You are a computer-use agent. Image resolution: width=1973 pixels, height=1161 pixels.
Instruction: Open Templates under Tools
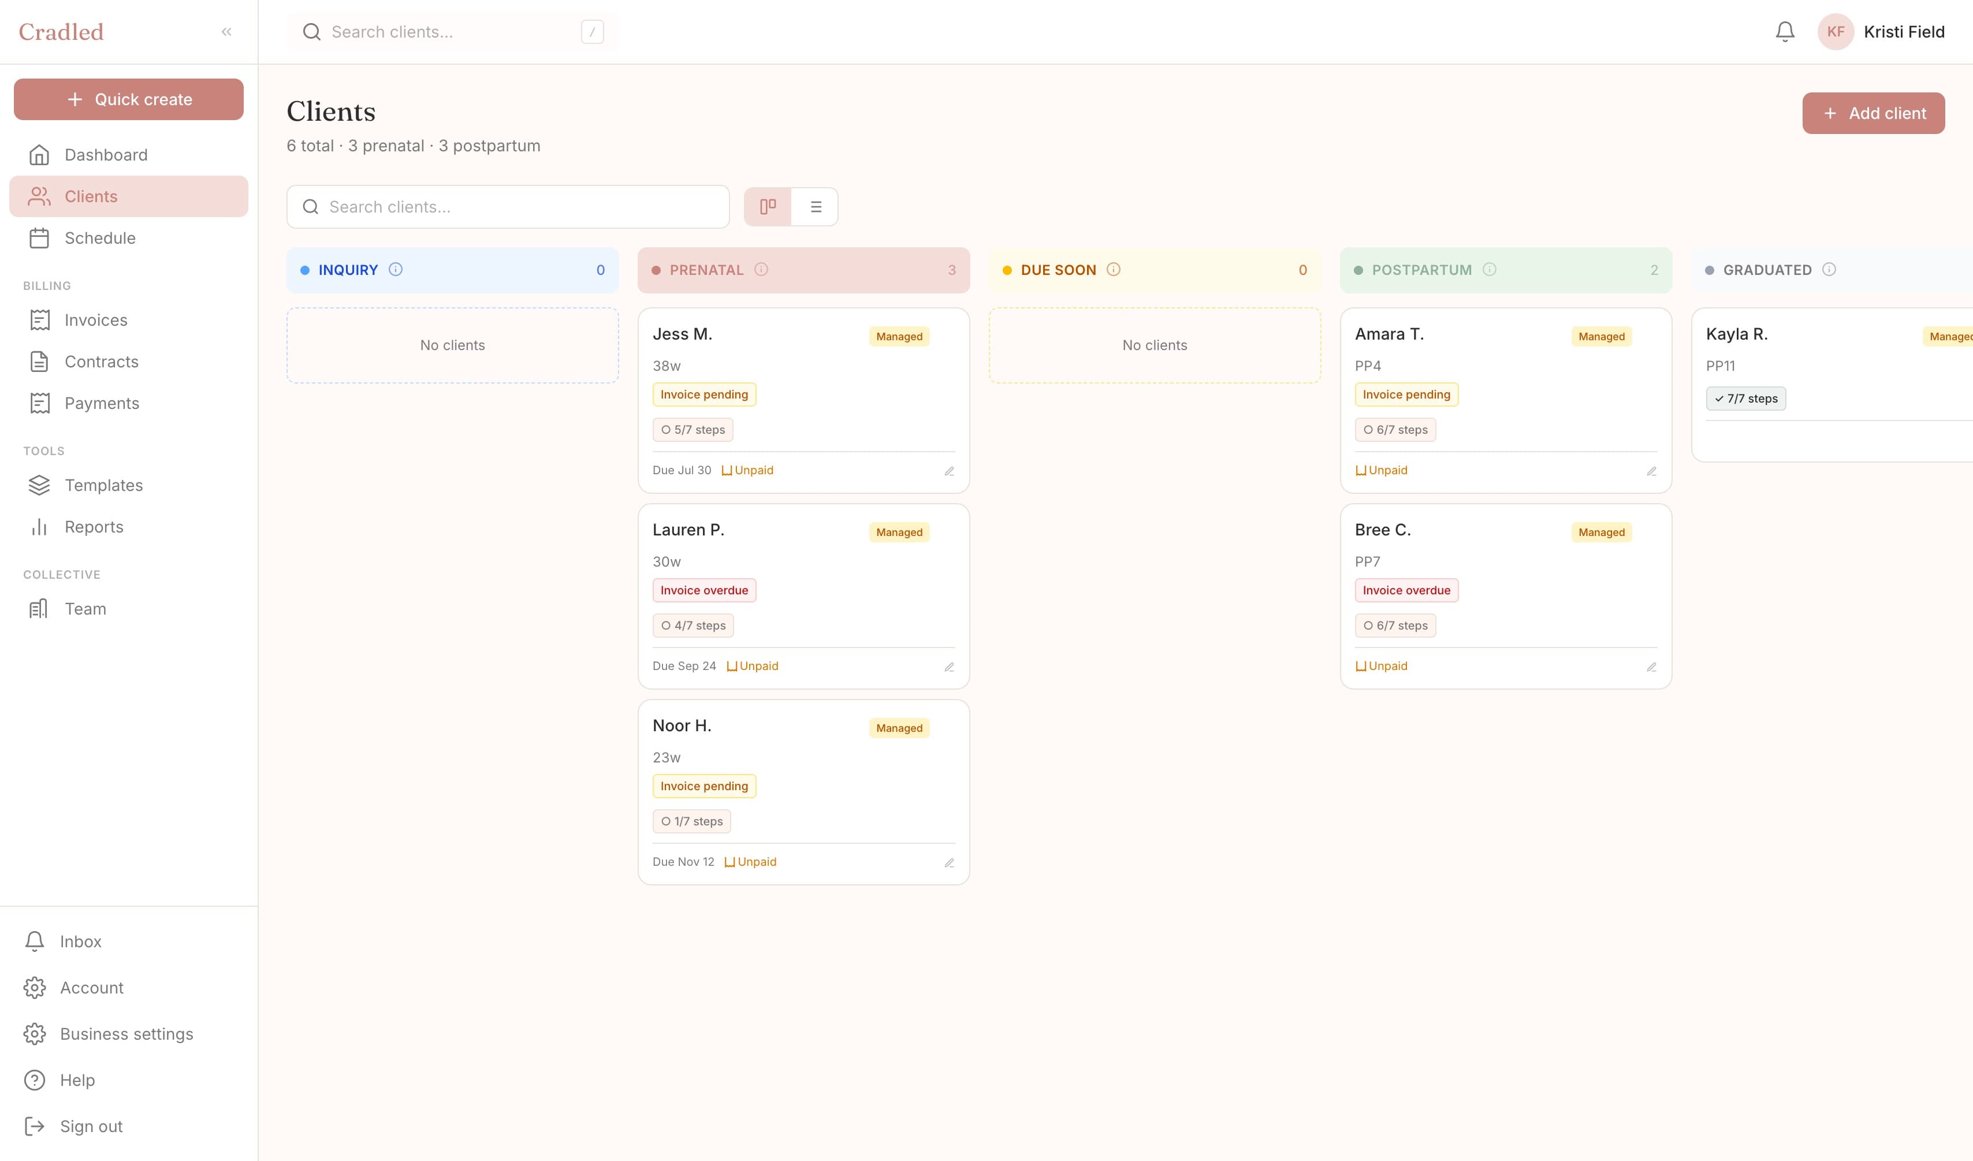point(128,485)
